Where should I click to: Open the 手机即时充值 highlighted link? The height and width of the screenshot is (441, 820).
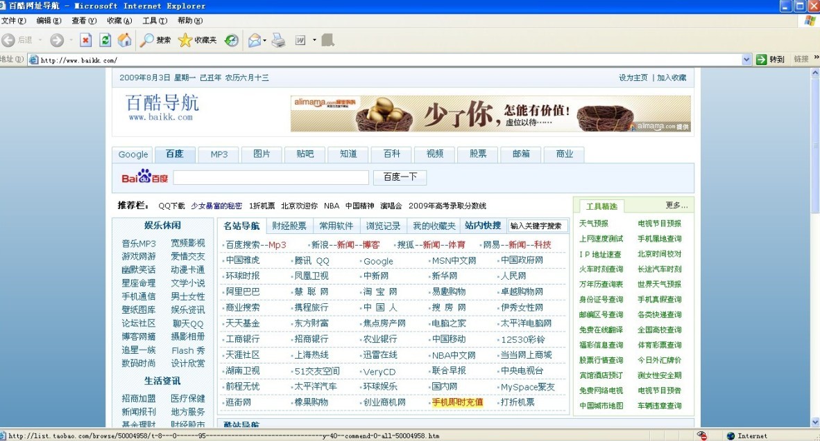click(x=457, y=402)
